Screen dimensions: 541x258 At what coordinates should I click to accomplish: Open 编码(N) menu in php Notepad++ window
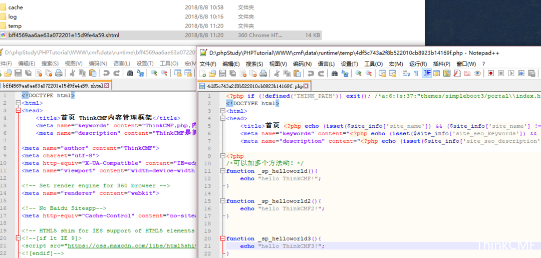[303, 64]
